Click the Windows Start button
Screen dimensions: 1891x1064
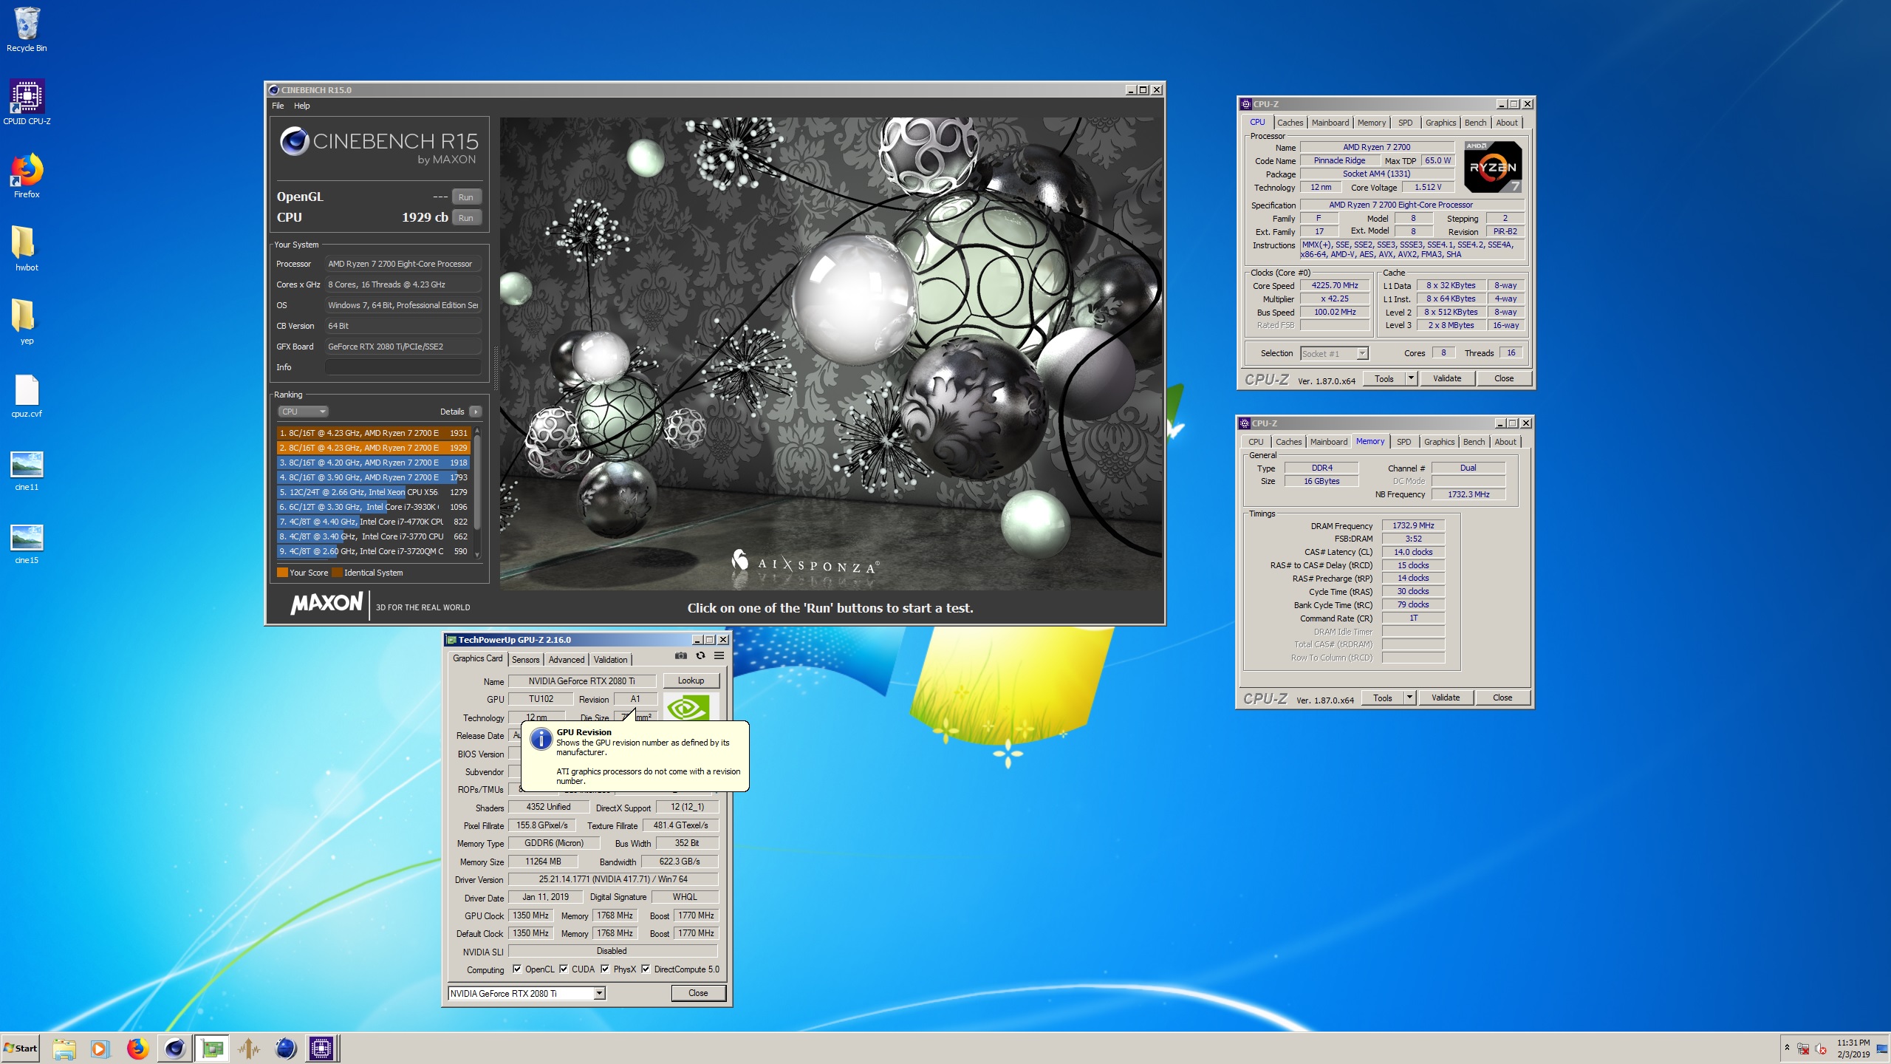(20, 1048)
